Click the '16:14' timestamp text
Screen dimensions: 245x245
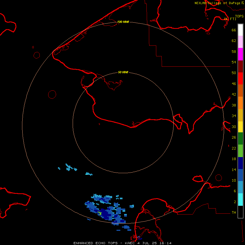coord(165,243)
